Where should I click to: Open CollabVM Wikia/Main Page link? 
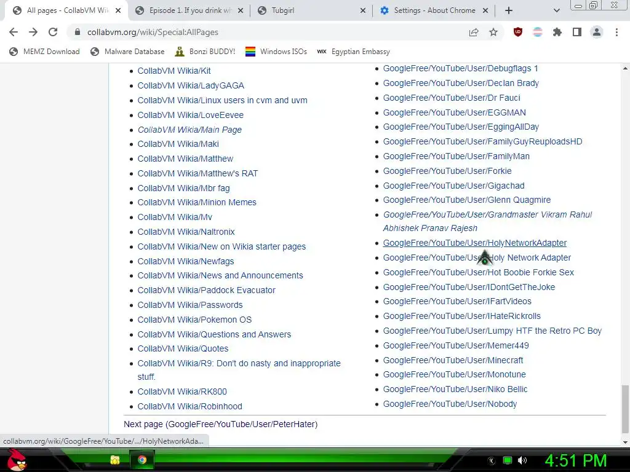tap(189, 130)
